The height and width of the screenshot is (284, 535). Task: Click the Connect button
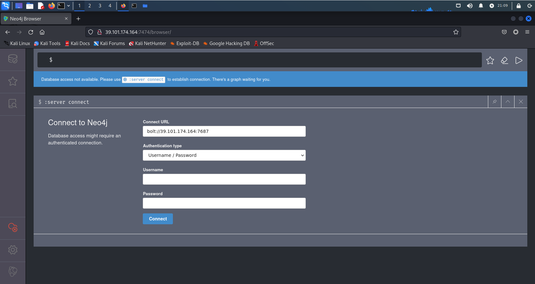[x=158, y=219]
